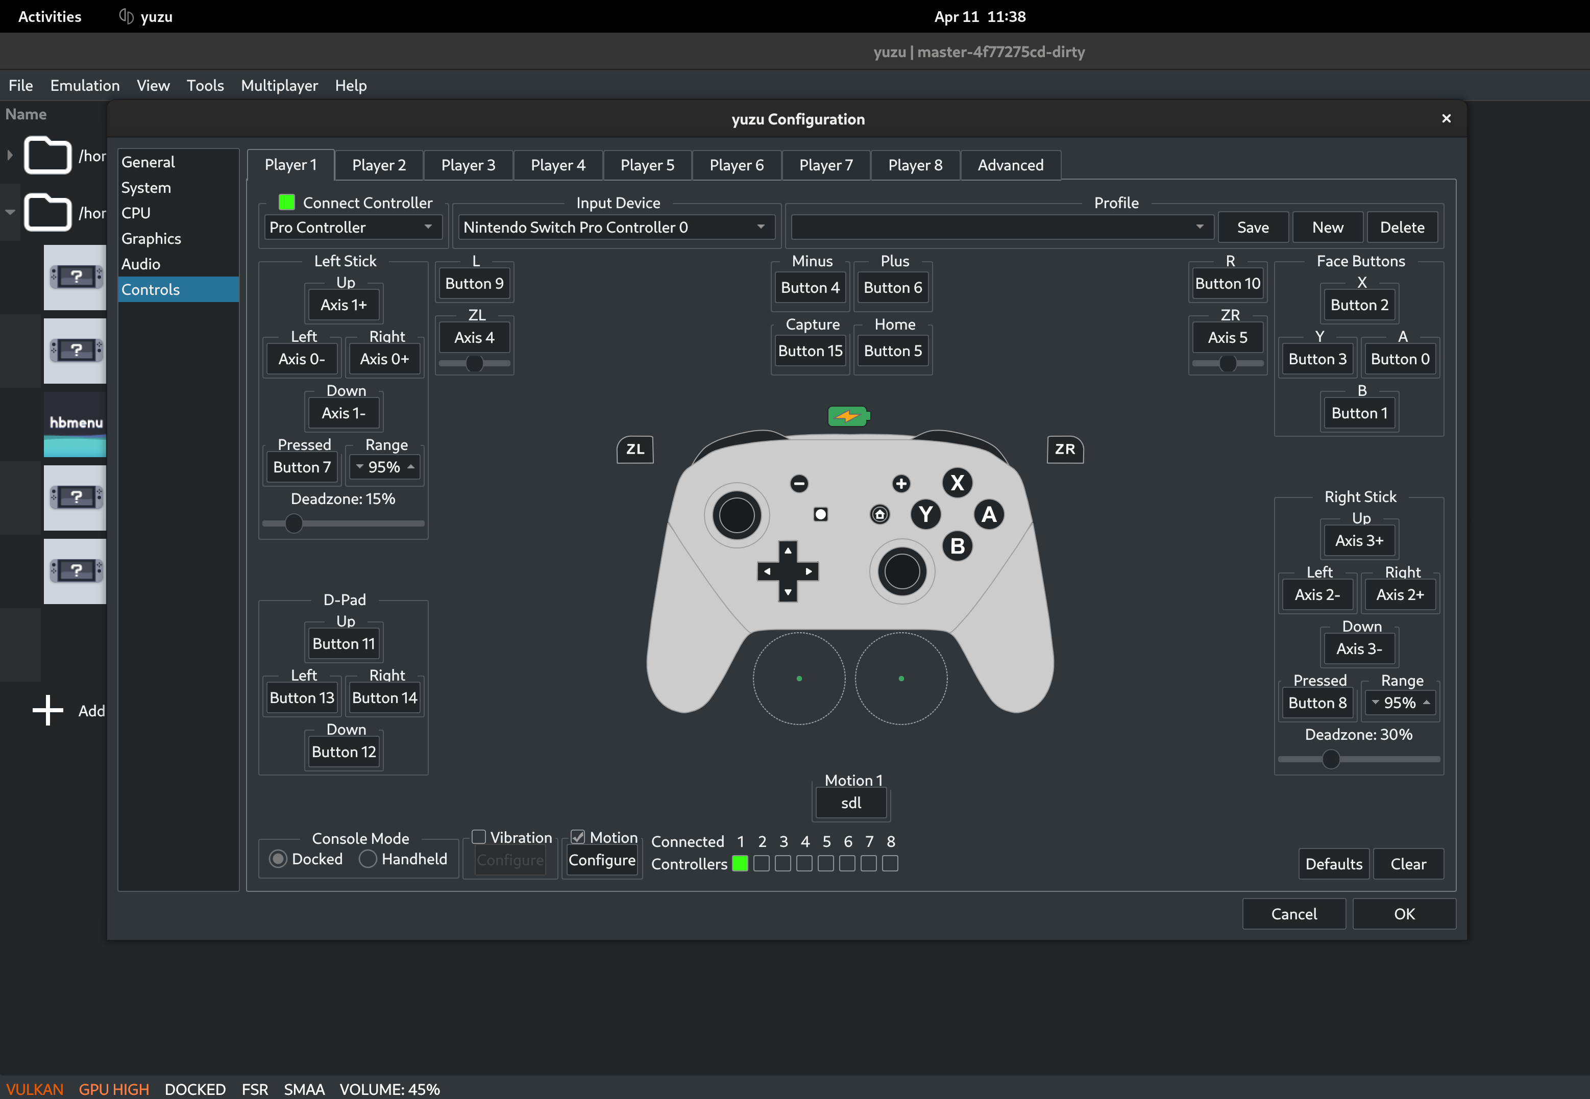Click the X face button on controller image
The height and width of the screenshot is (1099, 1590).
click(x=958, y=483)
